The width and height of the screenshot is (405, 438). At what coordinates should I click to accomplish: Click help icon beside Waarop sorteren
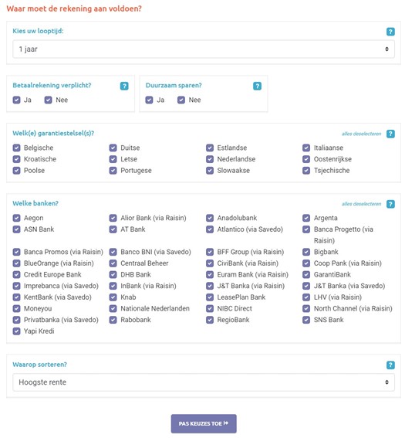pyautogui.click(x=390, y=365)
